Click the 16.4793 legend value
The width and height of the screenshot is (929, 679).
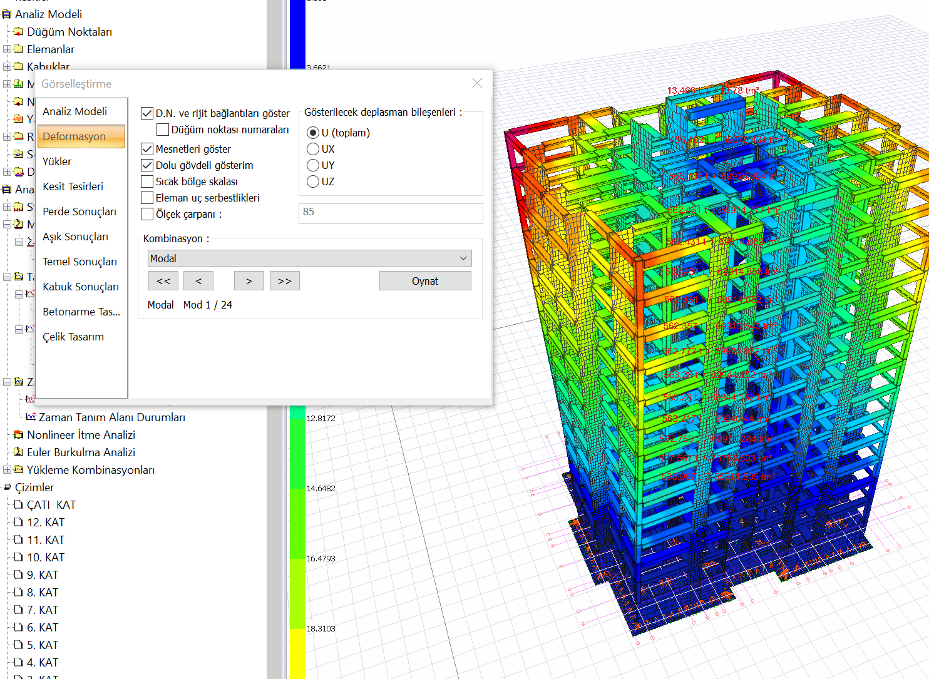(x=321, y=558)
